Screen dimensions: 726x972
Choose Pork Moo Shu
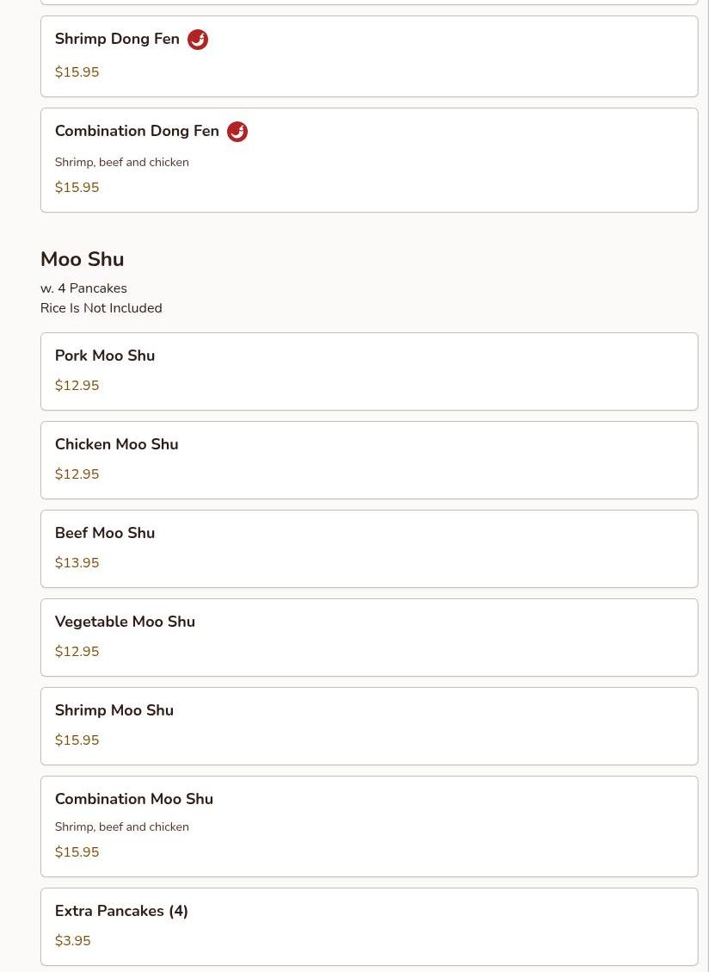coord(369,371)
